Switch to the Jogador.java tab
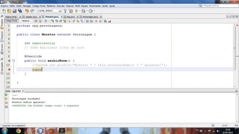Screen dimensions: 239x134 31,17
